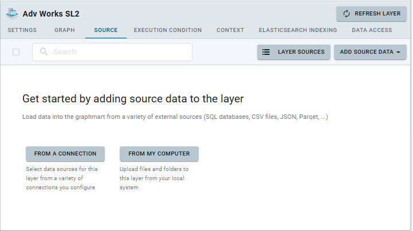Select the Source tab
Screen dimensions: 413x231
(105, 30)
